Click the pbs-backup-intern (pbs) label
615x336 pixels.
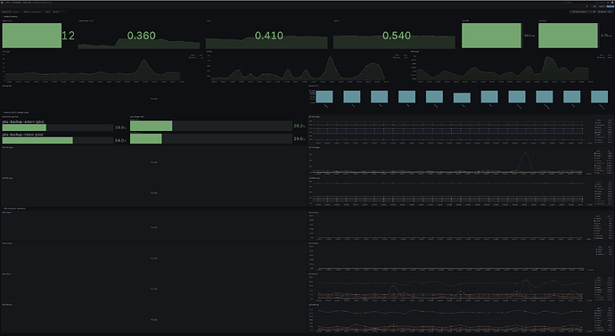23,135
